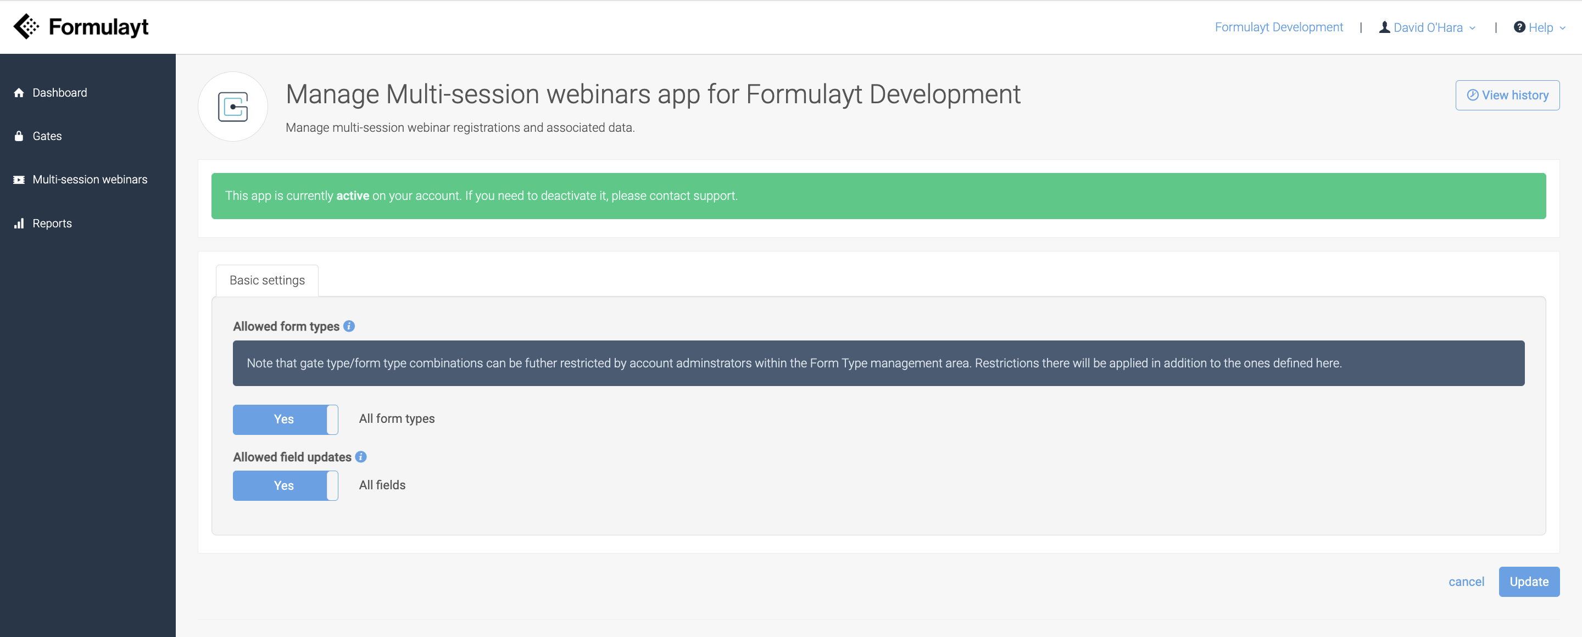Click the Dashboard home icon
Viewport: 1582px width, 637px height.
click(x=19, y=93)
